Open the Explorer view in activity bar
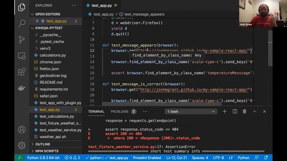 [22, 7]
